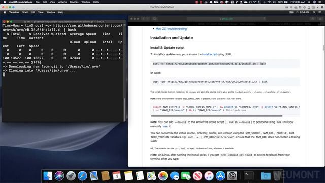The width and height of the screenshot is (325, 183).
Task: Click Safari share button
Action: pyautogui.click(x=313, y=19)
